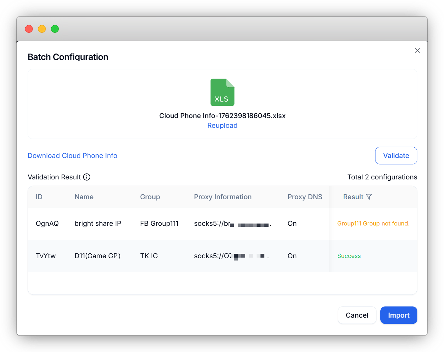The width and height of the screenshot is (444, 352).
Task: Open Download Cloud Phone Info link
Action: point(72,156)
